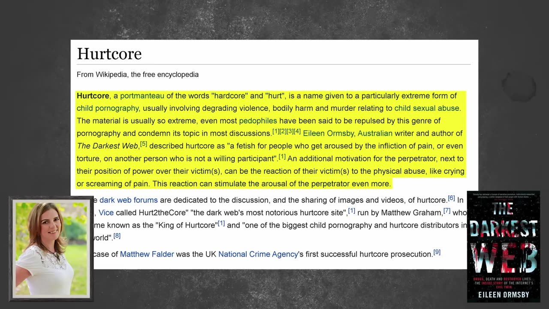
Task: Click citation [6] after 'of hurtcore.'
Action: coord(451,198)
